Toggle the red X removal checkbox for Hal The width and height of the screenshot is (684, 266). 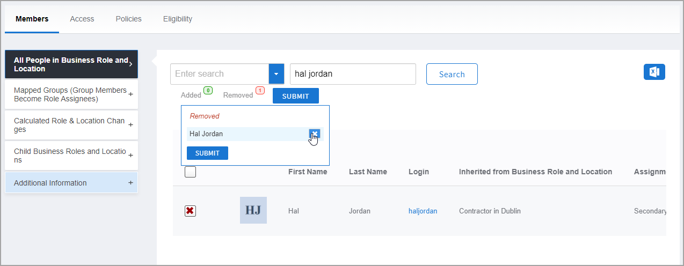(x=190, y=211)
